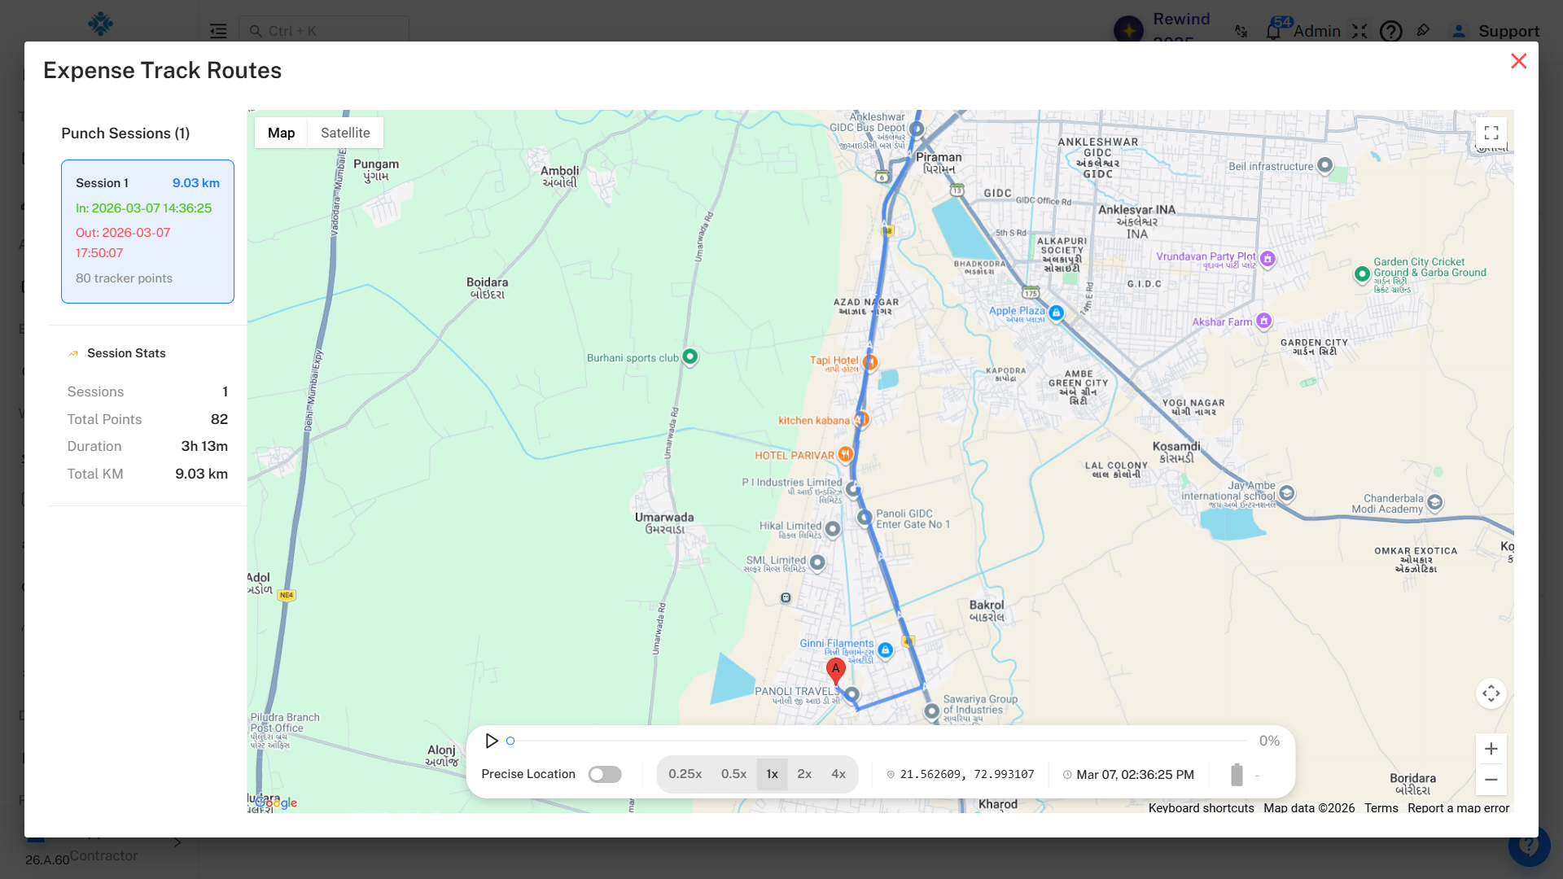Click the Session Stats trend icon
Viewport: 1563px width, 879px height.
click(x=73, y=353)
